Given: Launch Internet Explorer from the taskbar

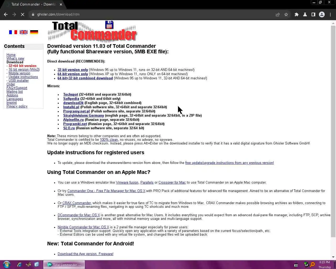Looking at the screenshot, I should (19, 265).
